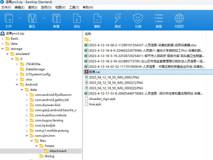The width and height of the screenshot is (213, 160).
Task: Expand the .7934039a folder
Action: [17, 64]
